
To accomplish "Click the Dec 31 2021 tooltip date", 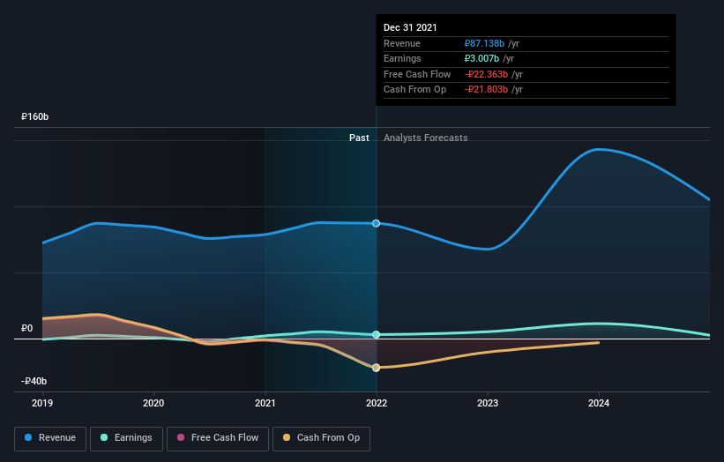I will coord(410,27).
